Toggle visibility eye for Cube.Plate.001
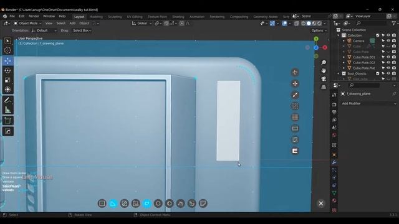 click(388, 57)
